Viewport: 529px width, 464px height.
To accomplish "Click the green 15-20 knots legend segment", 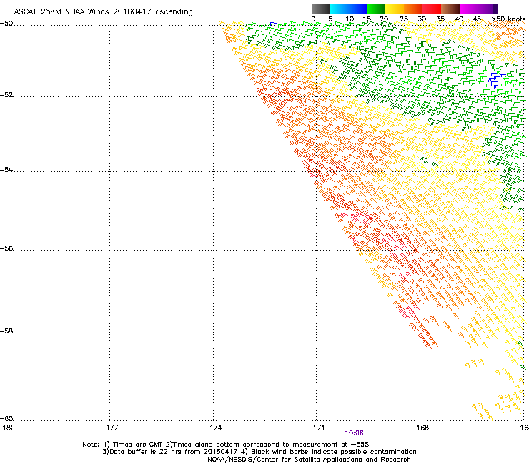I will click(376, 9).
